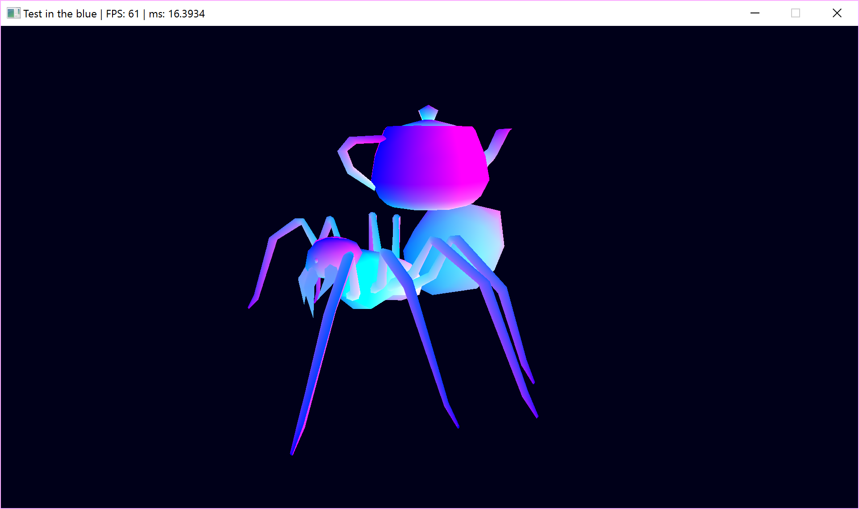Click the spider's front-left long leg tip
Screen dimensions: 859x509
293,451
